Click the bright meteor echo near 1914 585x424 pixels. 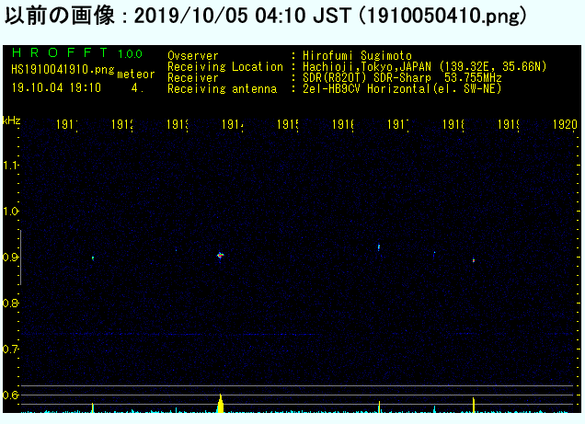tap(220, 255)
